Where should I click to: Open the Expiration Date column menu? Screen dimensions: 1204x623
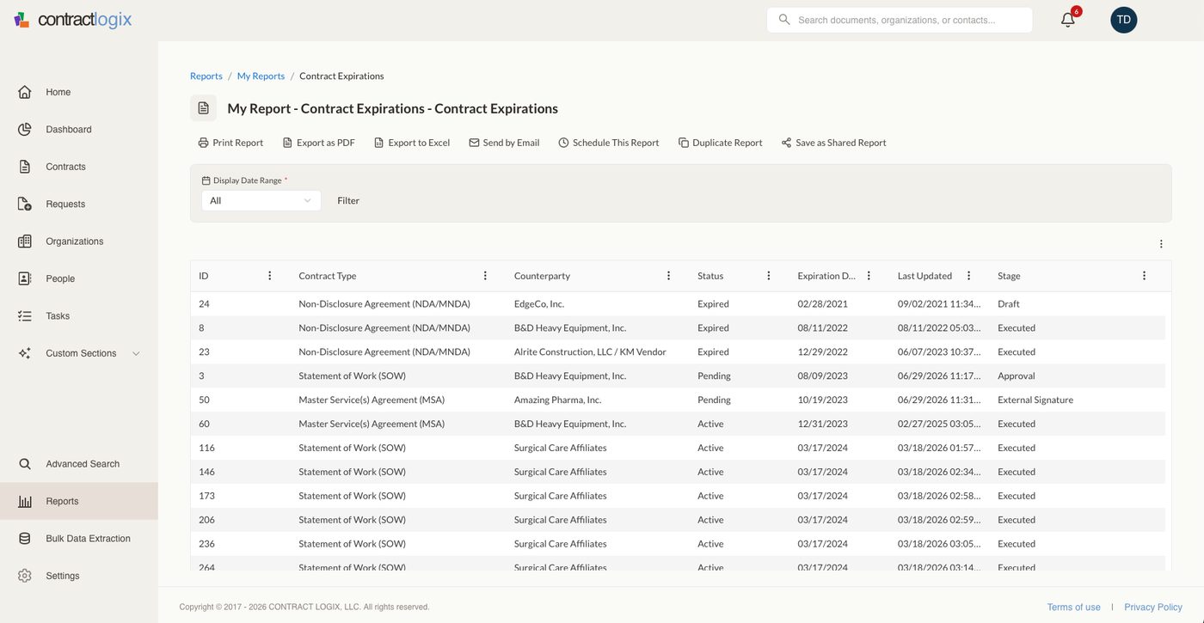(869, 276)
